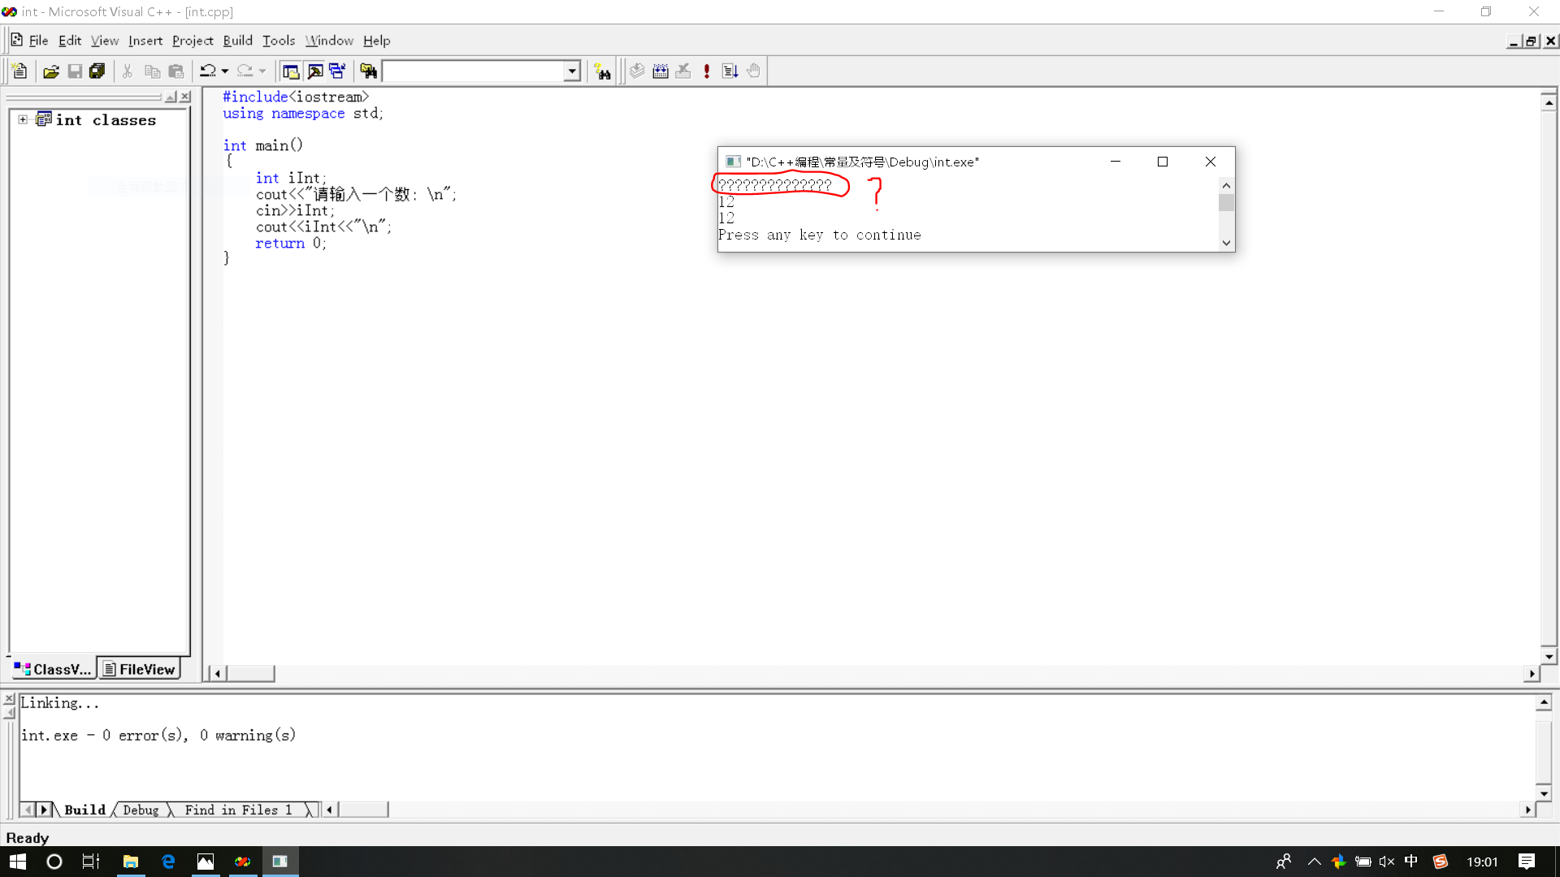Click the muted volume tray icon
Viewport: 1560px width, 877px height.
pos(1387,862)
